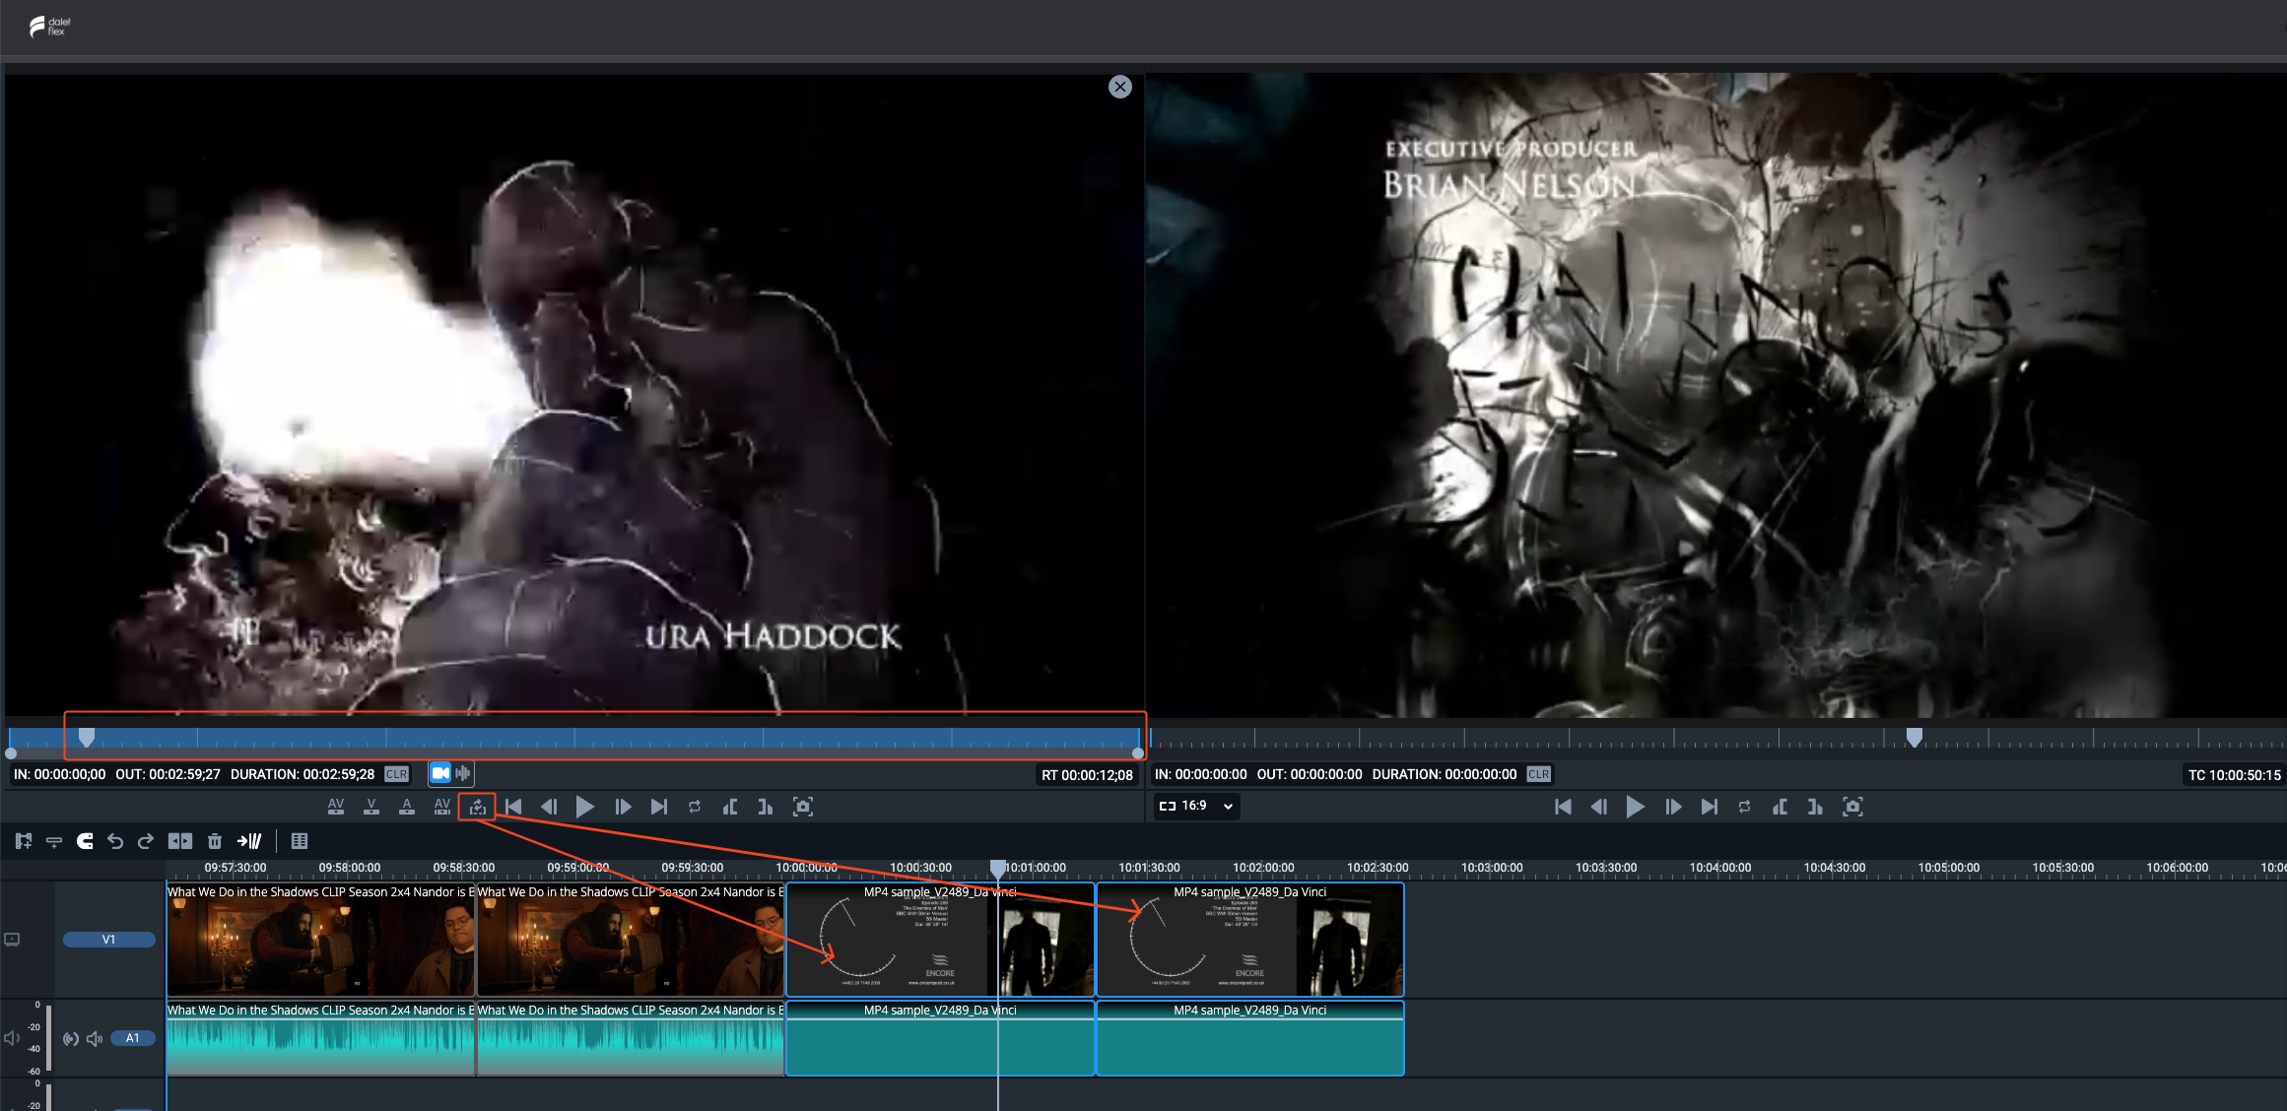
Task: Click the add track icon
Action: pyautogui.click(x=24, y=841)
